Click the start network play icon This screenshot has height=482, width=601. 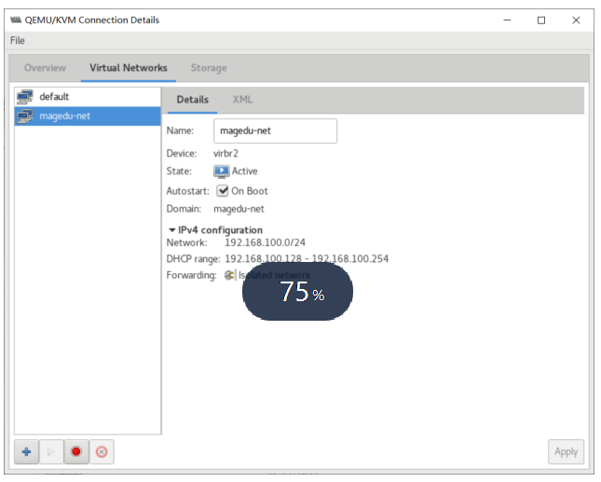click(51, 452)
